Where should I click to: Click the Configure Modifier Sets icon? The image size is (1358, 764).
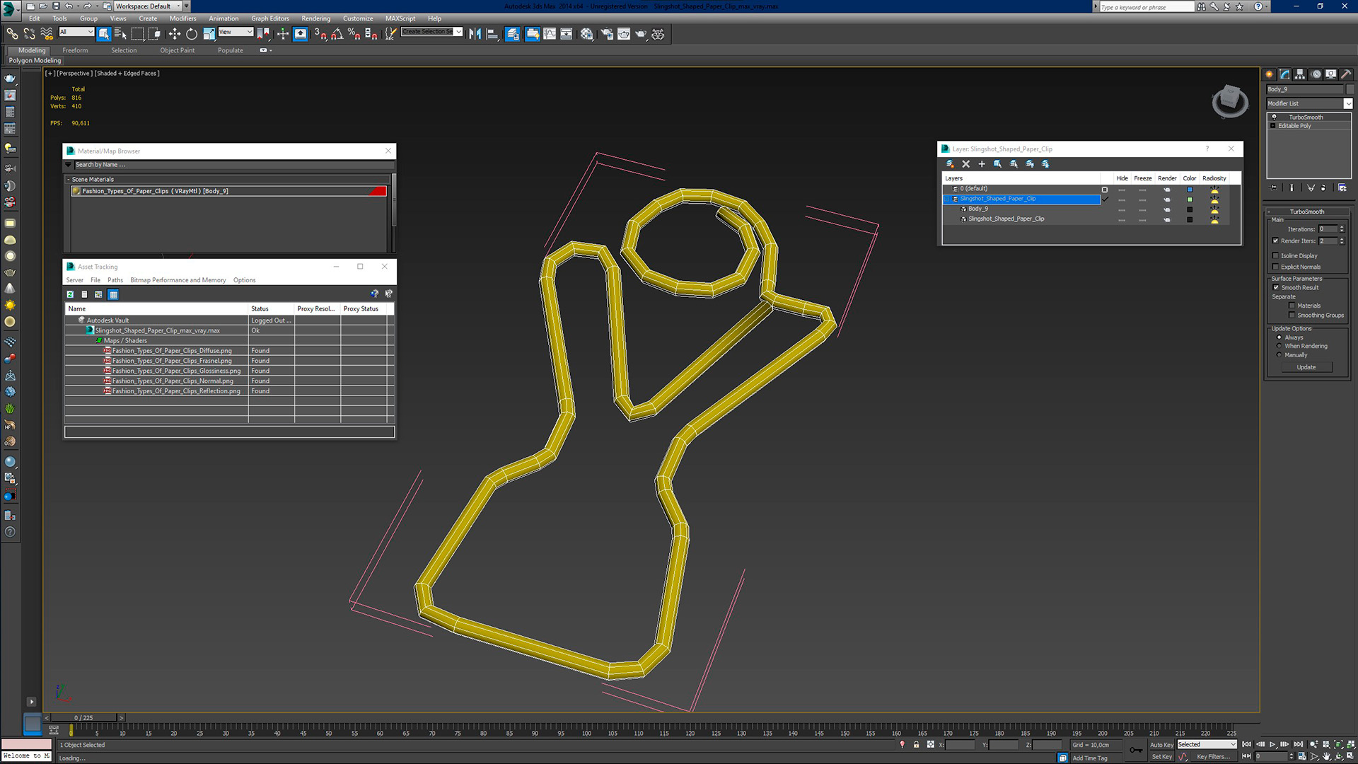pos(1342,187)
